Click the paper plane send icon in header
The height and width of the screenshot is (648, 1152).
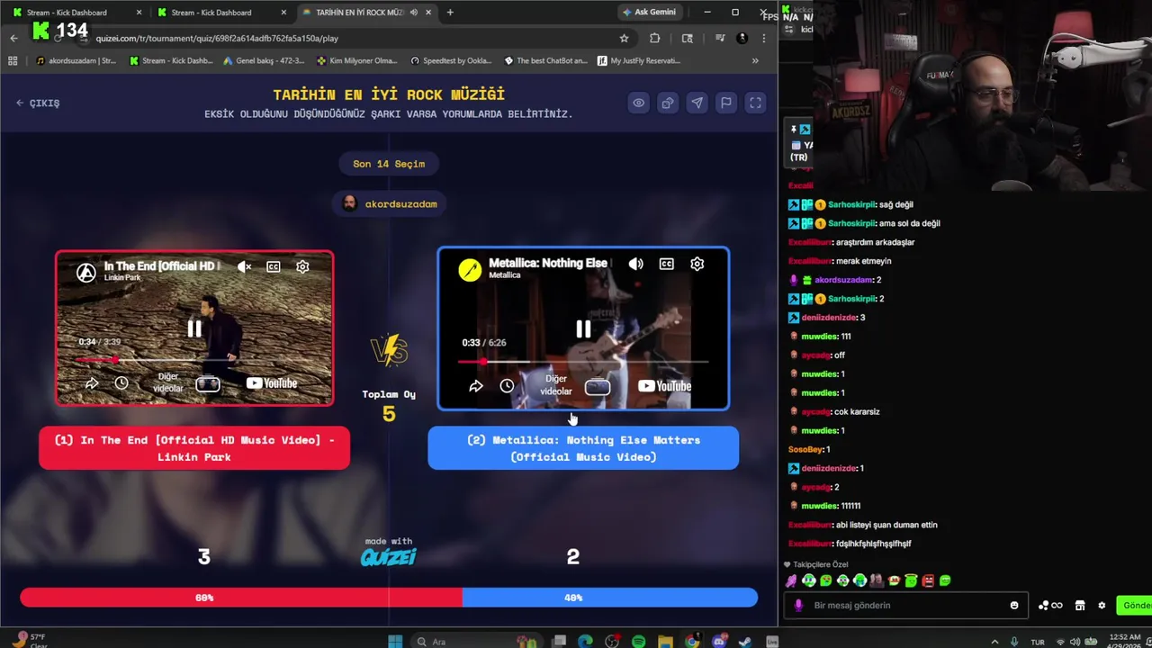click(697, 103)
